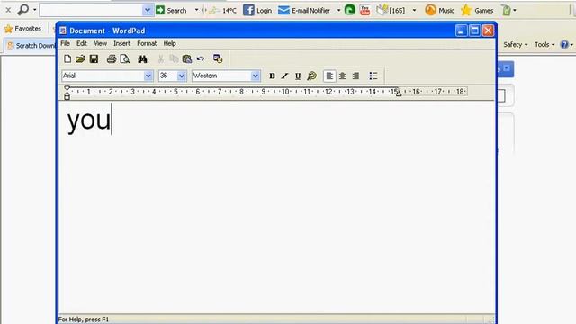Toggle Italic formatting
This screenshot has width=576, height=324.
click(284, 76)
